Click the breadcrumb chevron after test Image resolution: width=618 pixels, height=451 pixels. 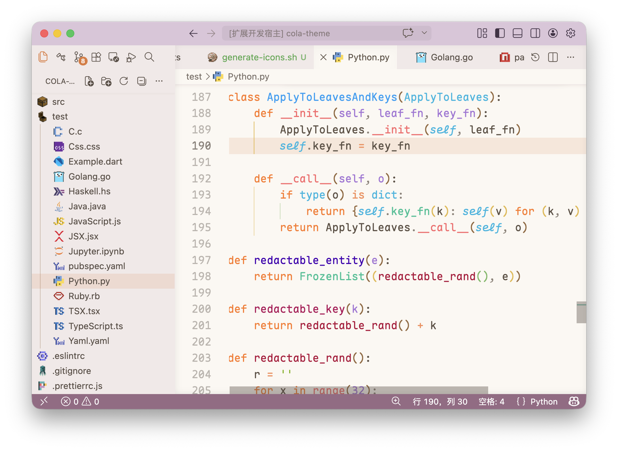point(208,76)
